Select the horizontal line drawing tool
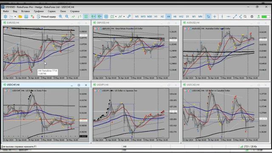The image size is (272, 153). click(229, 17)
